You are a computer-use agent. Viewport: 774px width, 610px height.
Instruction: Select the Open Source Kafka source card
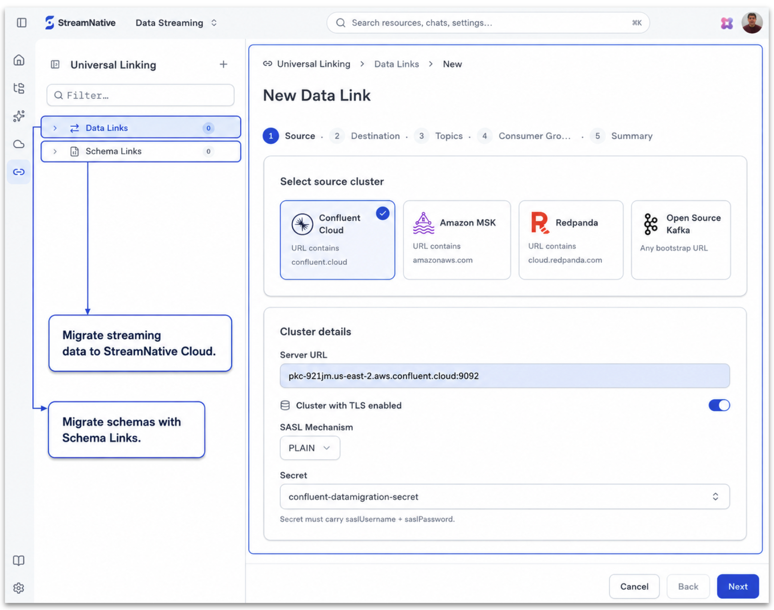(681, 240)
